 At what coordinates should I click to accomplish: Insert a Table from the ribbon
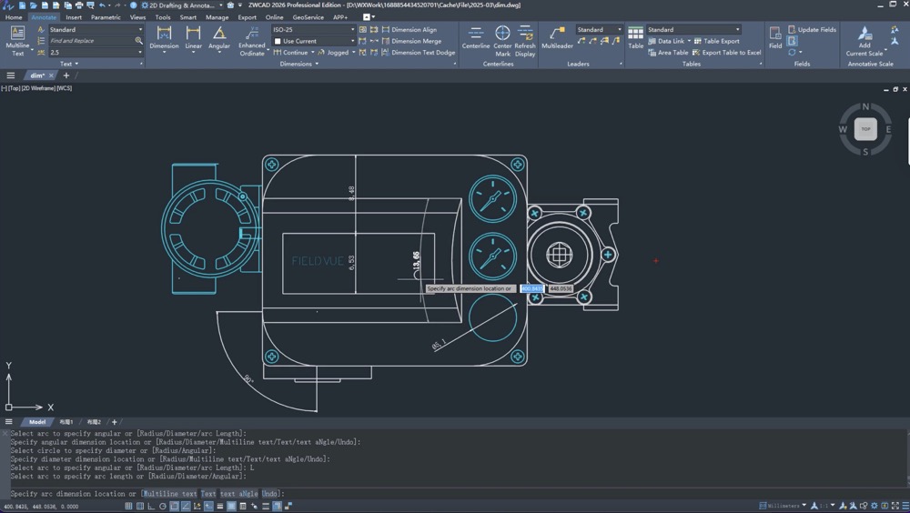(x=635, y=37)
